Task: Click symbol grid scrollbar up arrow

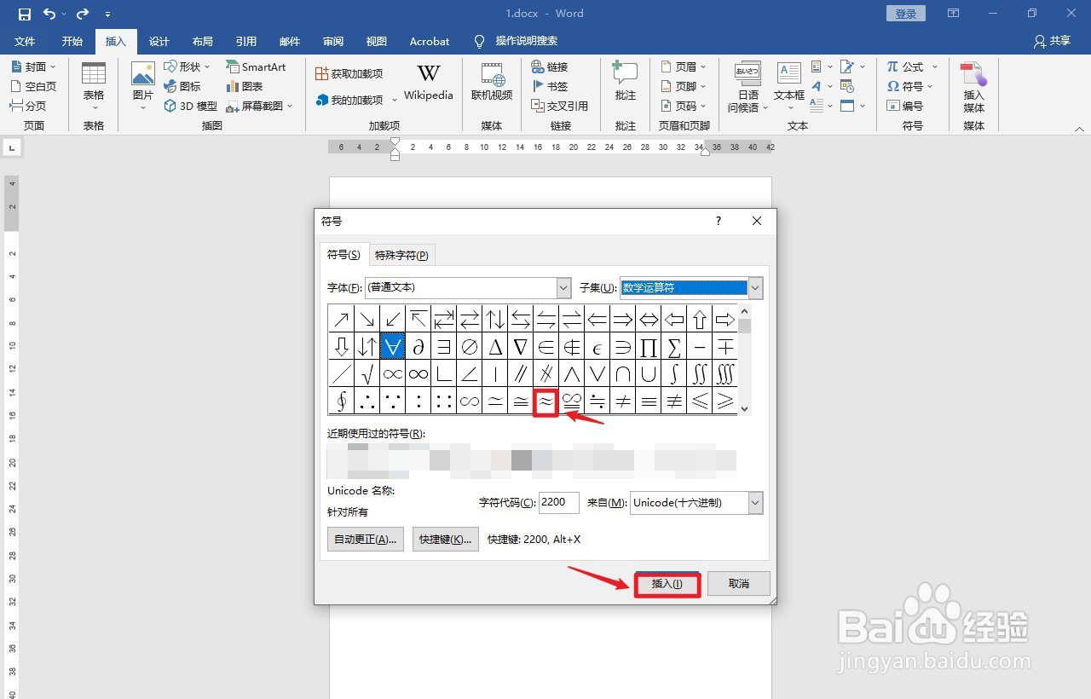Action: [x=745, y=311]
